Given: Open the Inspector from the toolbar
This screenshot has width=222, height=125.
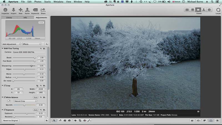Looking at the screenshot, I should coord(5,11).
